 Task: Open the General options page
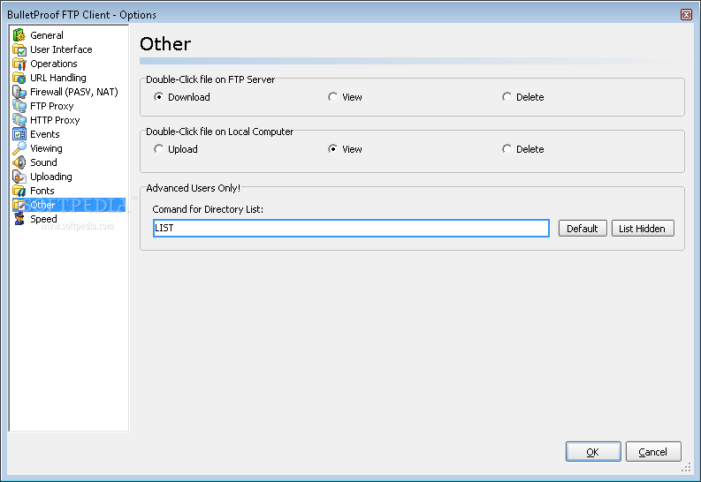tap(47, 35)
